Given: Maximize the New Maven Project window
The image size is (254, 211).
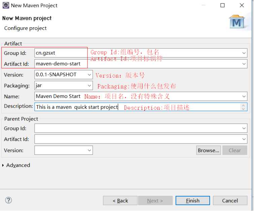Looking at the screenshot, I should pos(222,5).
